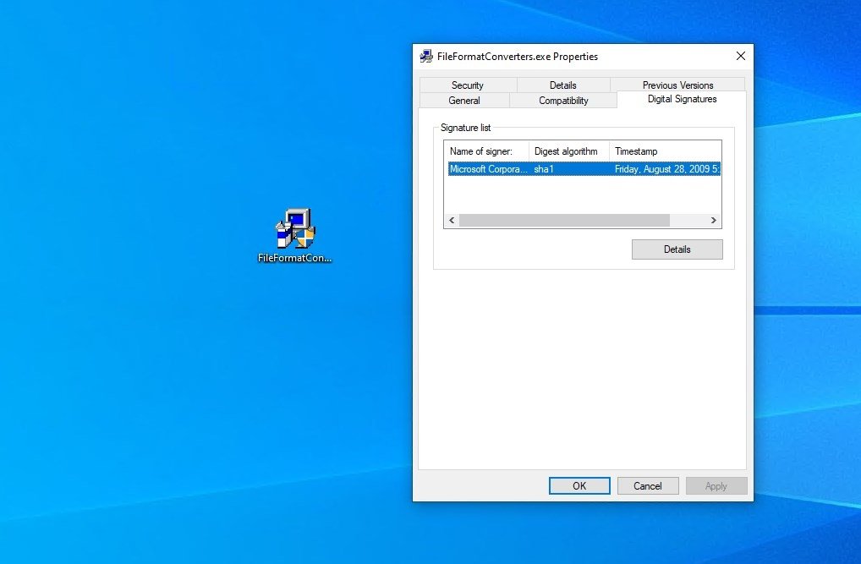Go to the General tab
This screenshot has width=861, height=564.
pyautogui.click(x=464, y=101)
